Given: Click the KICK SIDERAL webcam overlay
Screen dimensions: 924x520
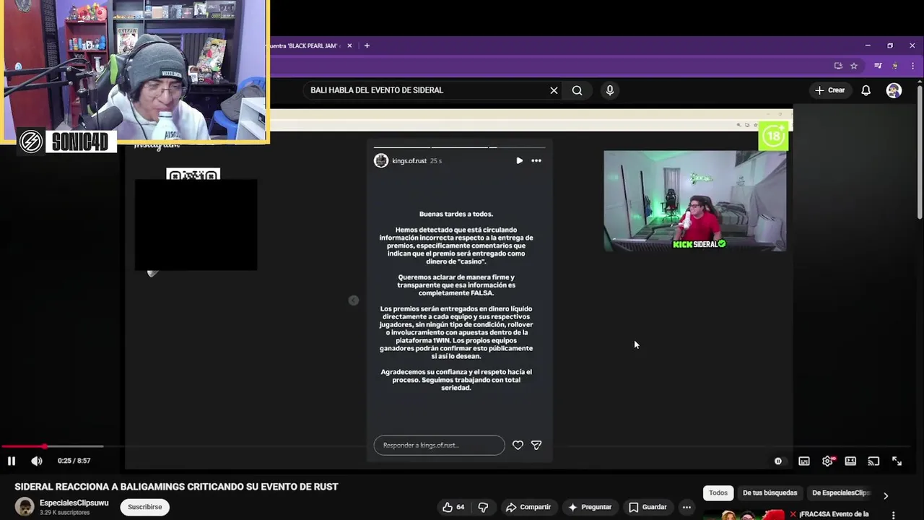Looking at the screenshot, I should tap(694, 201).
